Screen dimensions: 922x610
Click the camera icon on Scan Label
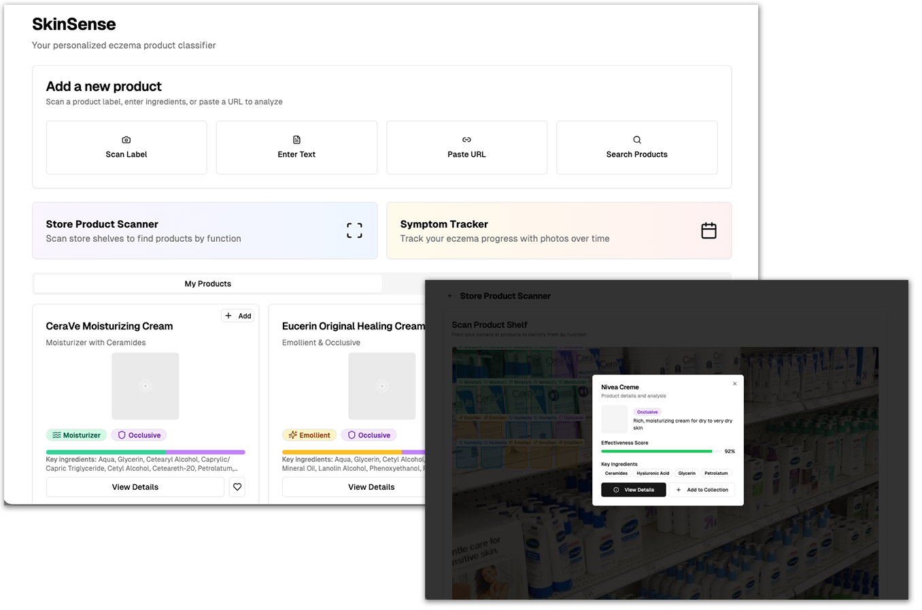pyautogui.click(x=126, y=140)
